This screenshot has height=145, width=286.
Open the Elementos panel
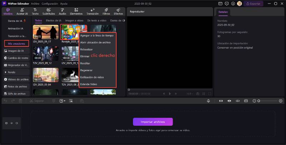point(76,11)
